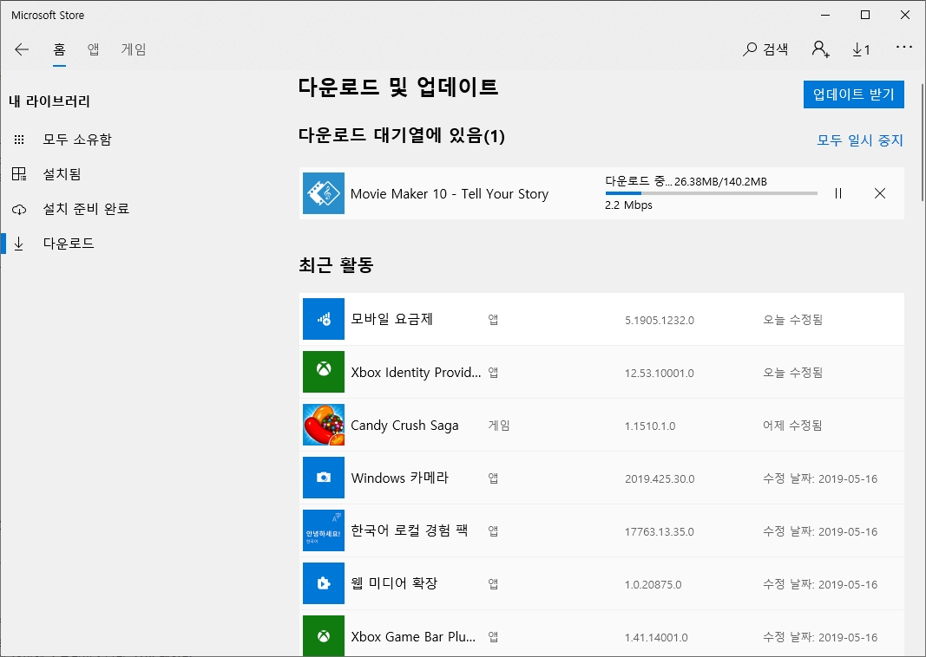Screen dimensions: 926x657
Task: Open the Xbox Game Bar Plu... entry
Action: 601,634
